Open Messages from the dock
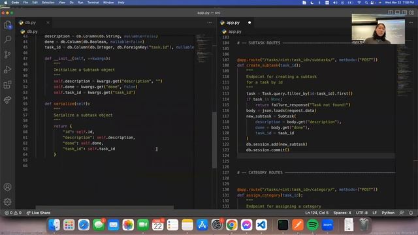The image size is (418, 235). click(x=99, y=225)
